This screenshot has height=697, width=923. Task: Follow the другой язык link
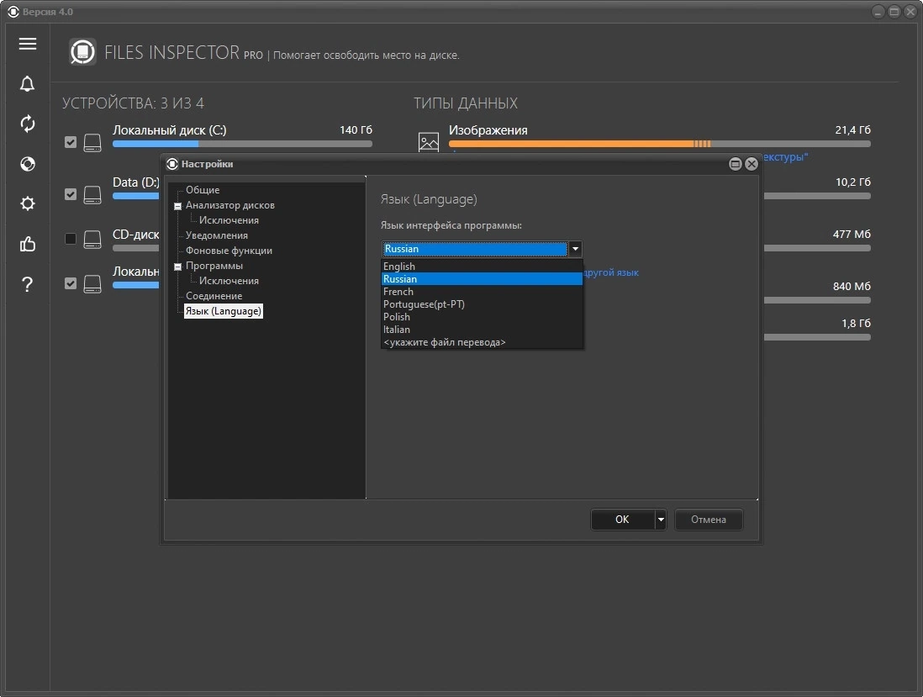pos(611,272)
